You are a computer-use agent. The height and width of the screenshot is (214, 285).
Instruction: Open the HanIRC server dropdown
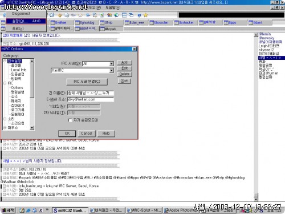pyautogui.click(x=112, y=71)
